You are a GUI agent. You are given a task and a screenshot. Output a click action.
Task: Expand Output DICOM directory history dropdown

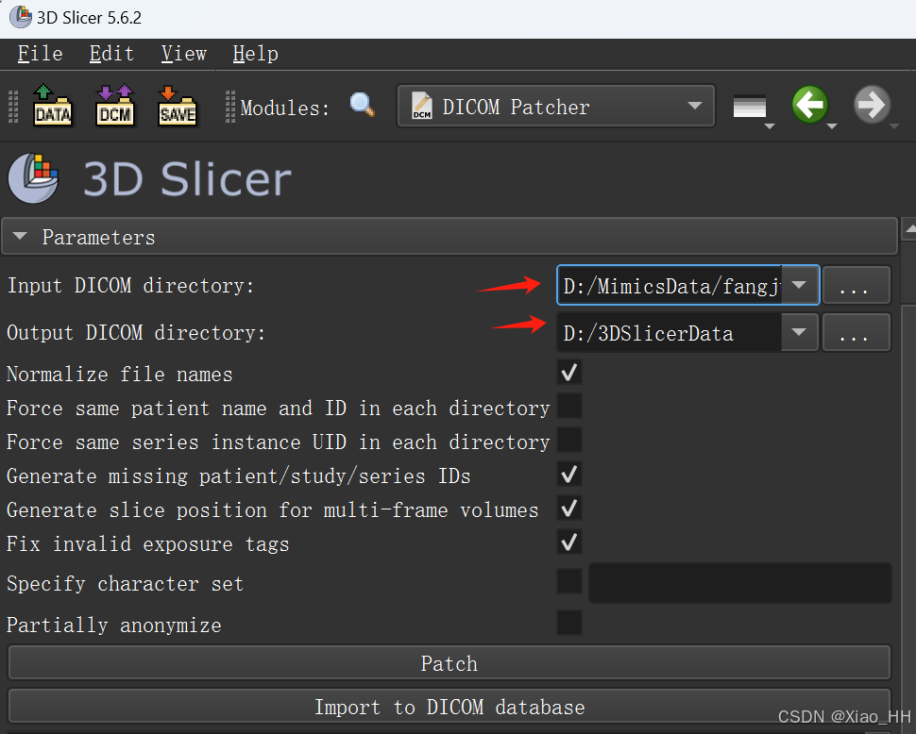pos(799,332)
